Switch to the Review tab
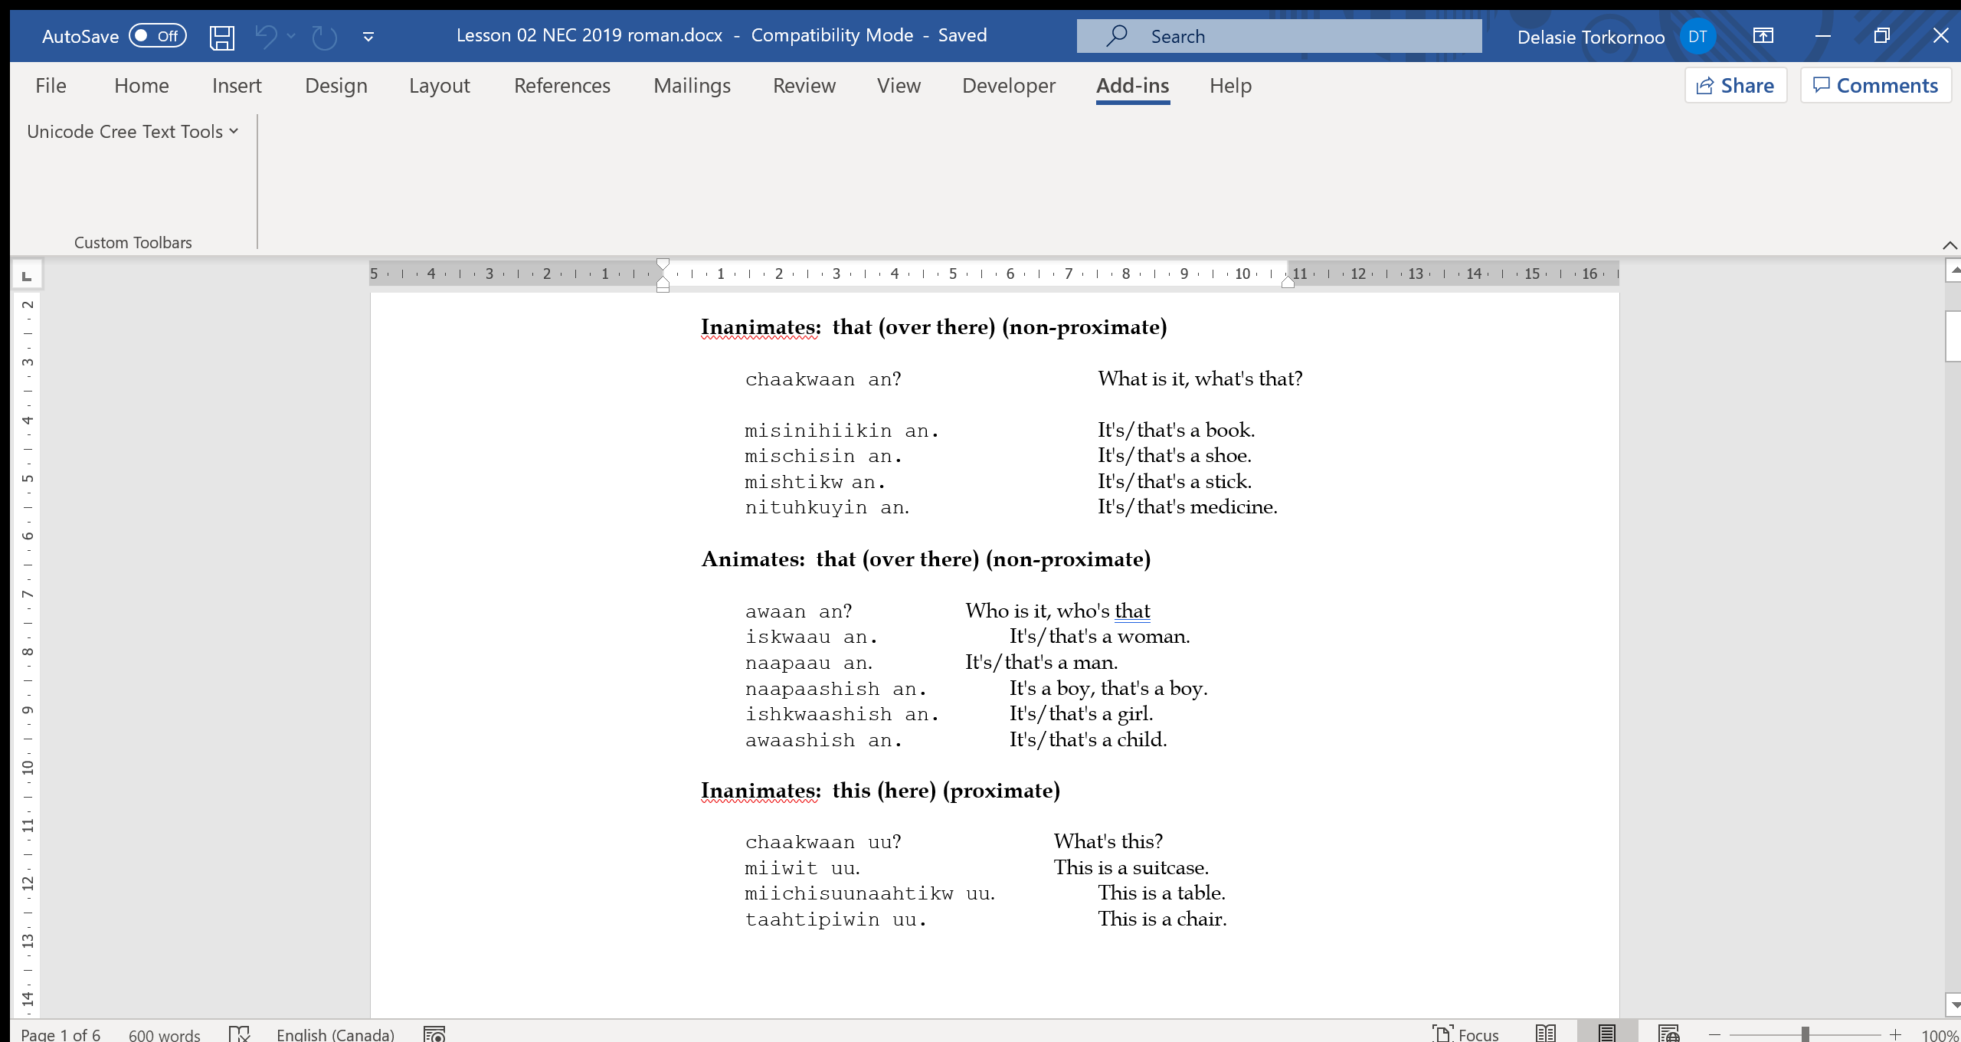Image resolution: width=1961 pixels, height=1042 pixels. (804, 86)
